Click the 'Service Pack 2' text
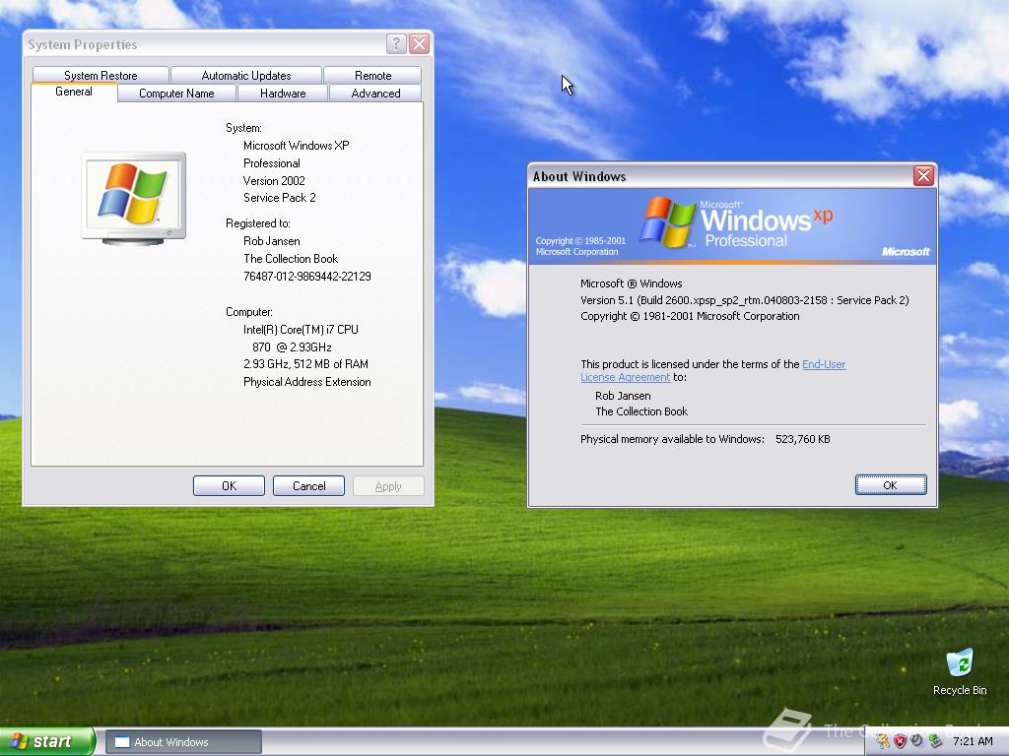This screenshot has height=756, width=1009. (279, 197)
